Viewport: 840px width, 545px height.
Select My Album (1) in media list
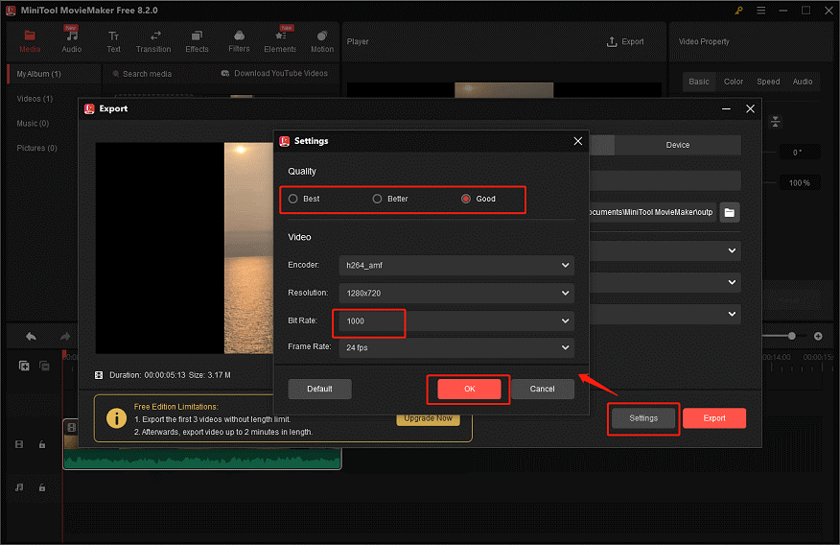[x=54, y=74]
